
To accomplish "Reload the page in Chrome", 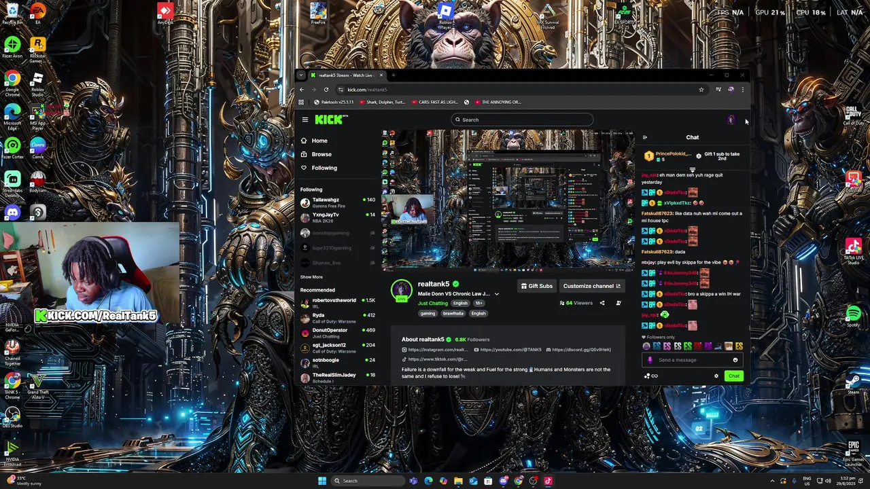I will [326, 90].
